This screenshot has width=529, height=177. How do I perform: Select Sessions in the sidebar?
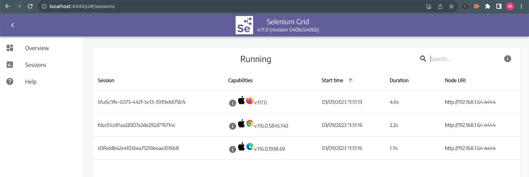tap(36, 65)
